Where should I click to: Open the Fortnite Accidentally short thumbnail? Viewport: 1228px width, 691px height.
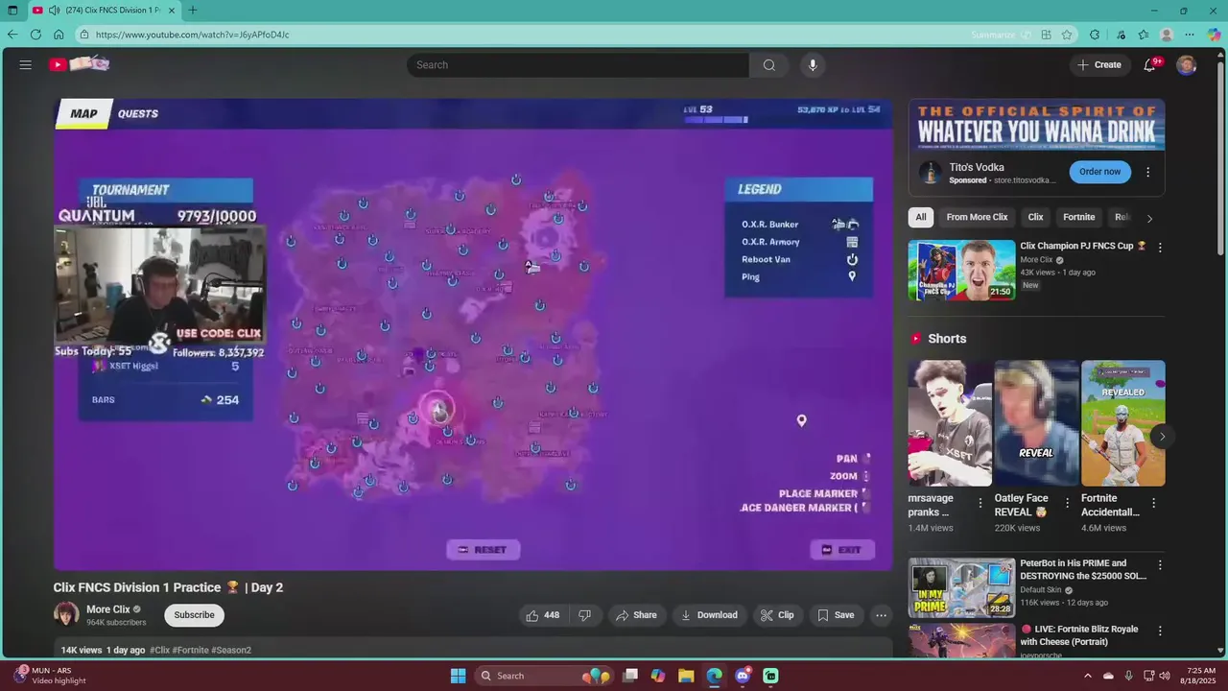(x=1123, y=423)
